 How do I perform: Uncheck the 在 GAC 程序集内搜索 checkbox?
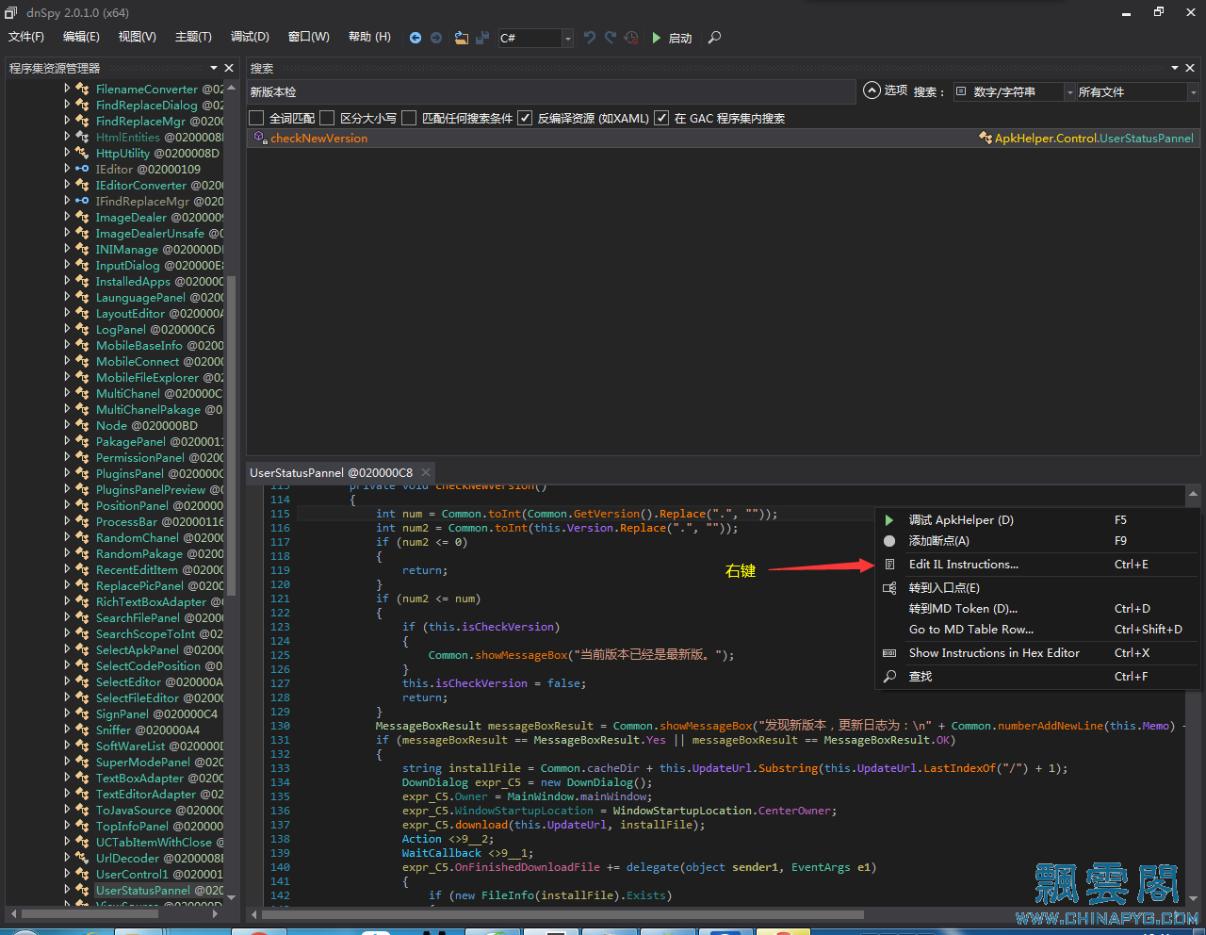[661, 118]
